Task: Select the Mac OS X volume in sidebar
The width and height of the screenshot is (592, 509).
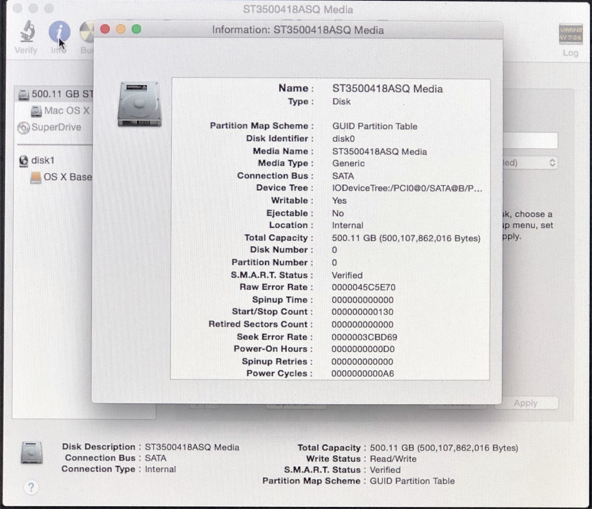Action: tap(60, 111)
